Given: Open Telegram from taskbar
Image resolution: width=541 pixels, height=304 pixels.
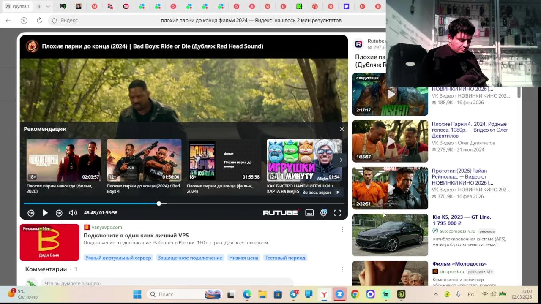Looking at the screenshot, I should click(x=293, y=294).
